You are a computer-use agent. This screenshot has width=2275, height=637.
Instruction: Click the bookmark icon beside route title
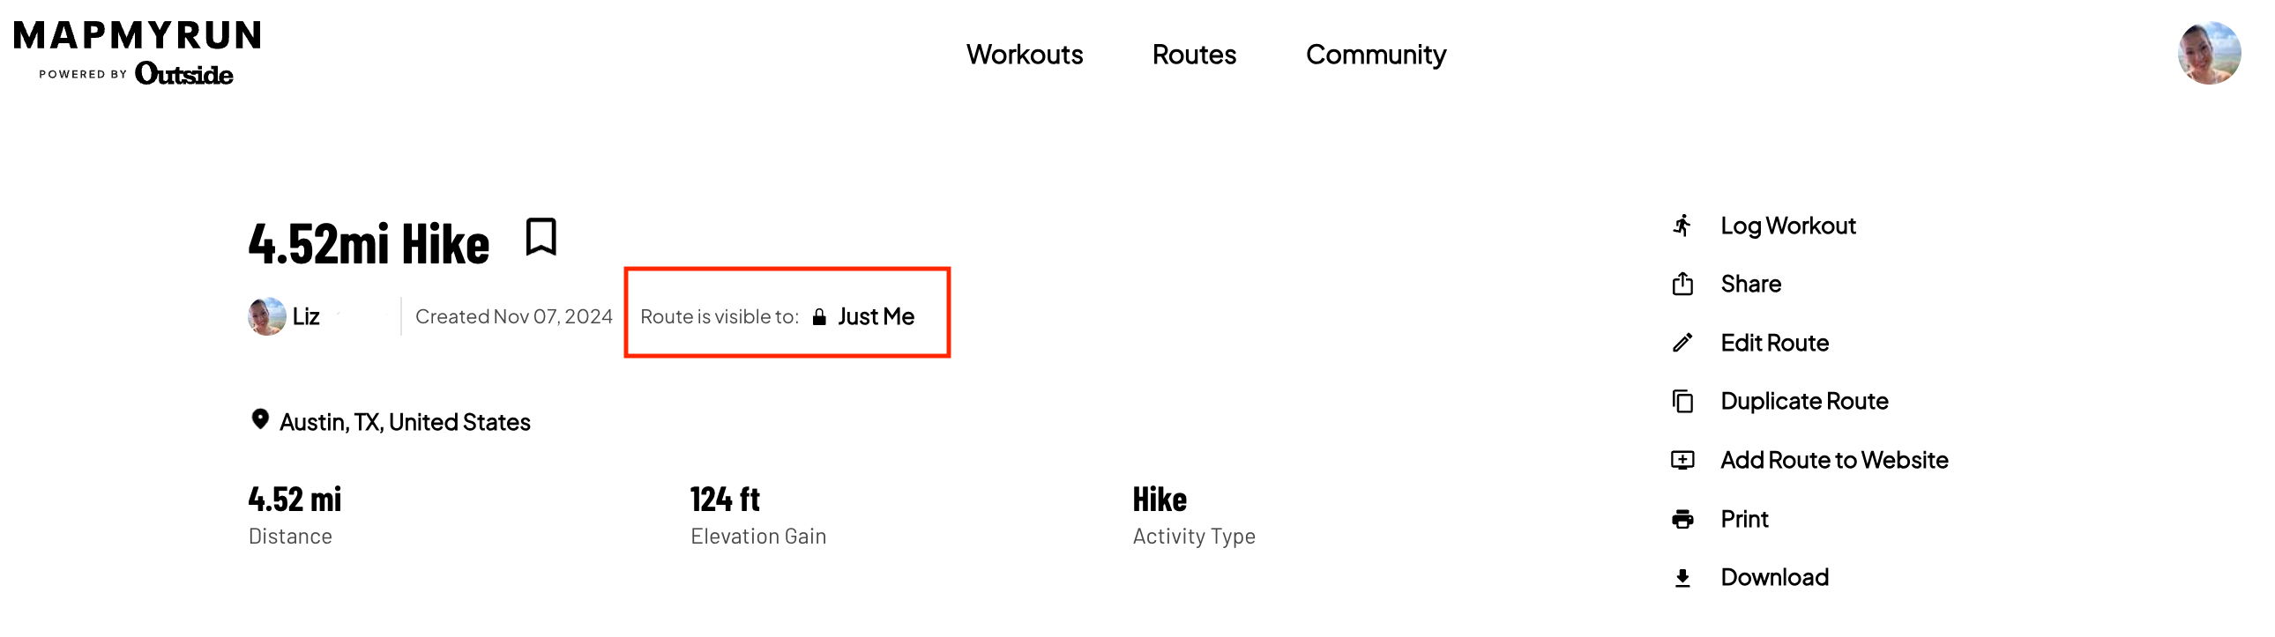pos(541,236)
